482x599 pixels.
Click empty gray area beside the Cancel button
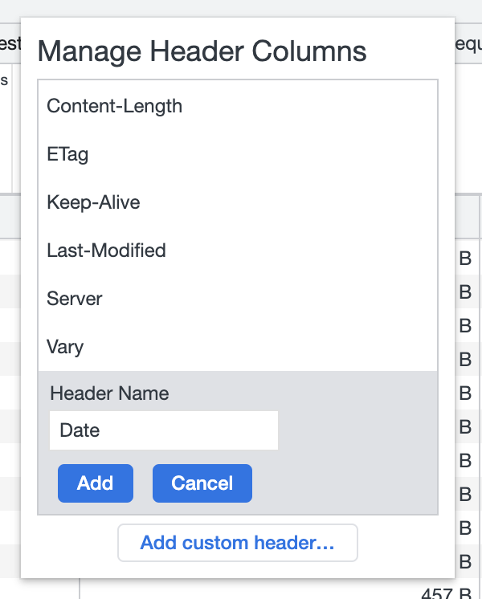[x=344, y=483]
